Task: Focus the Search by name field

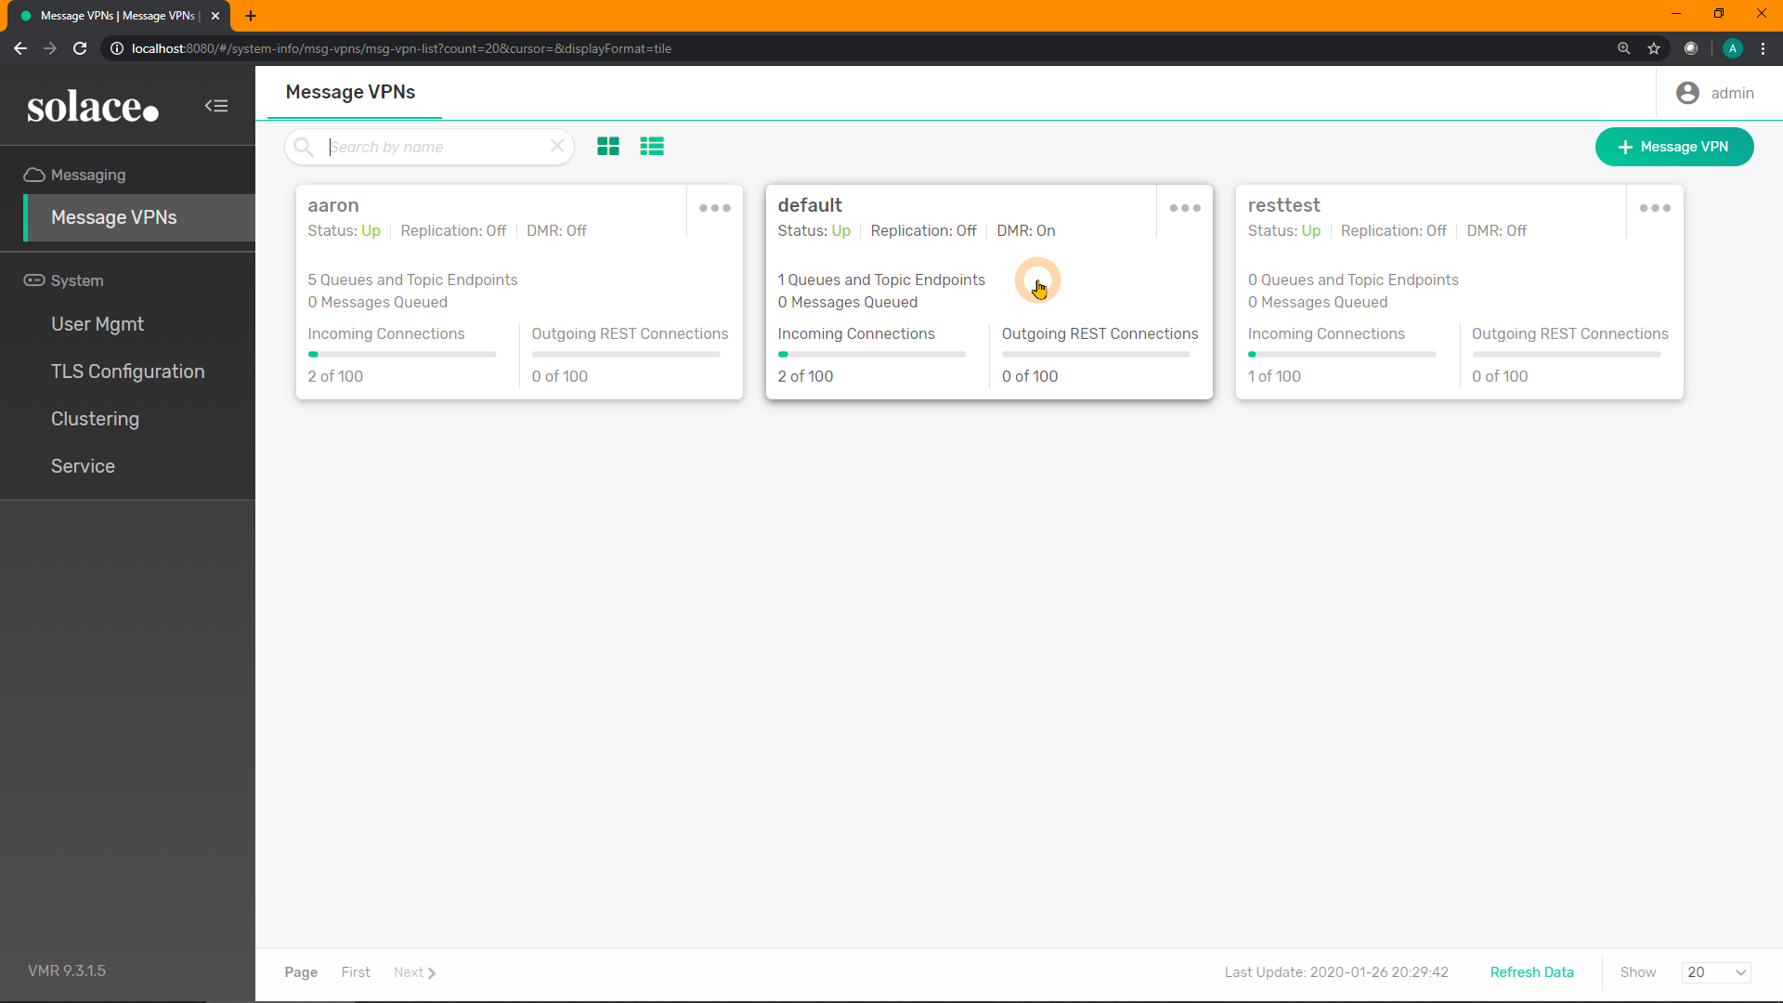Action: click(436, 147)
